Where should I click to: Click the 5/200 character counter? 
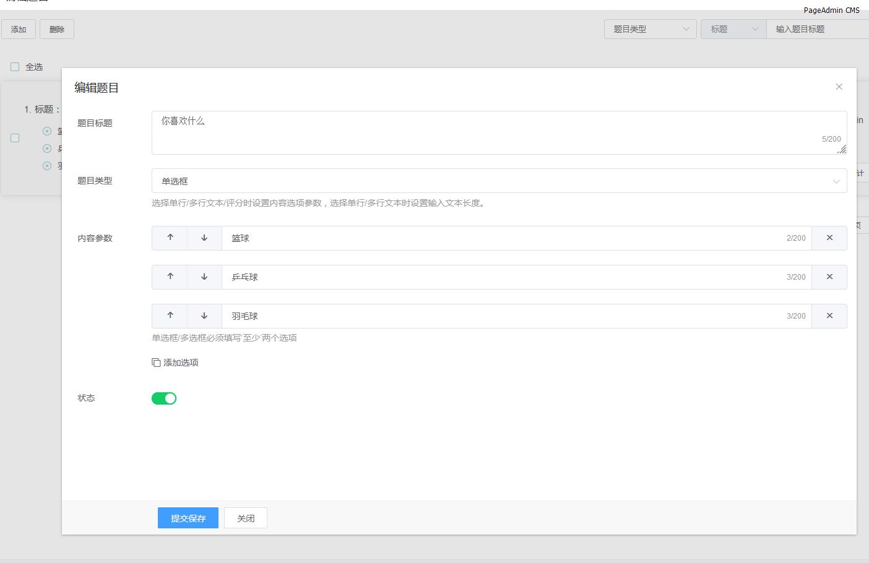[x=831, y=139]
